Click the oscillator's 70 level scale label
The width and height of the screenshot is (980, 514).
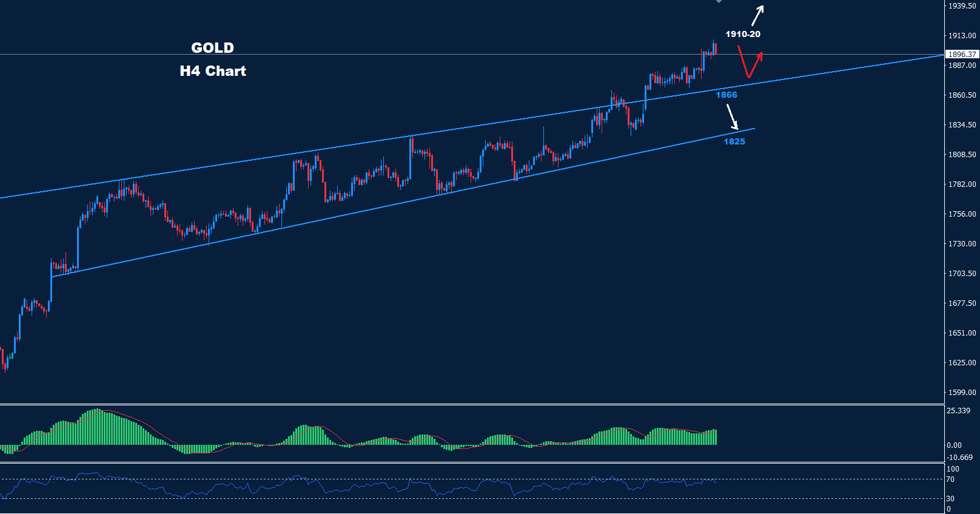point(950,479)
